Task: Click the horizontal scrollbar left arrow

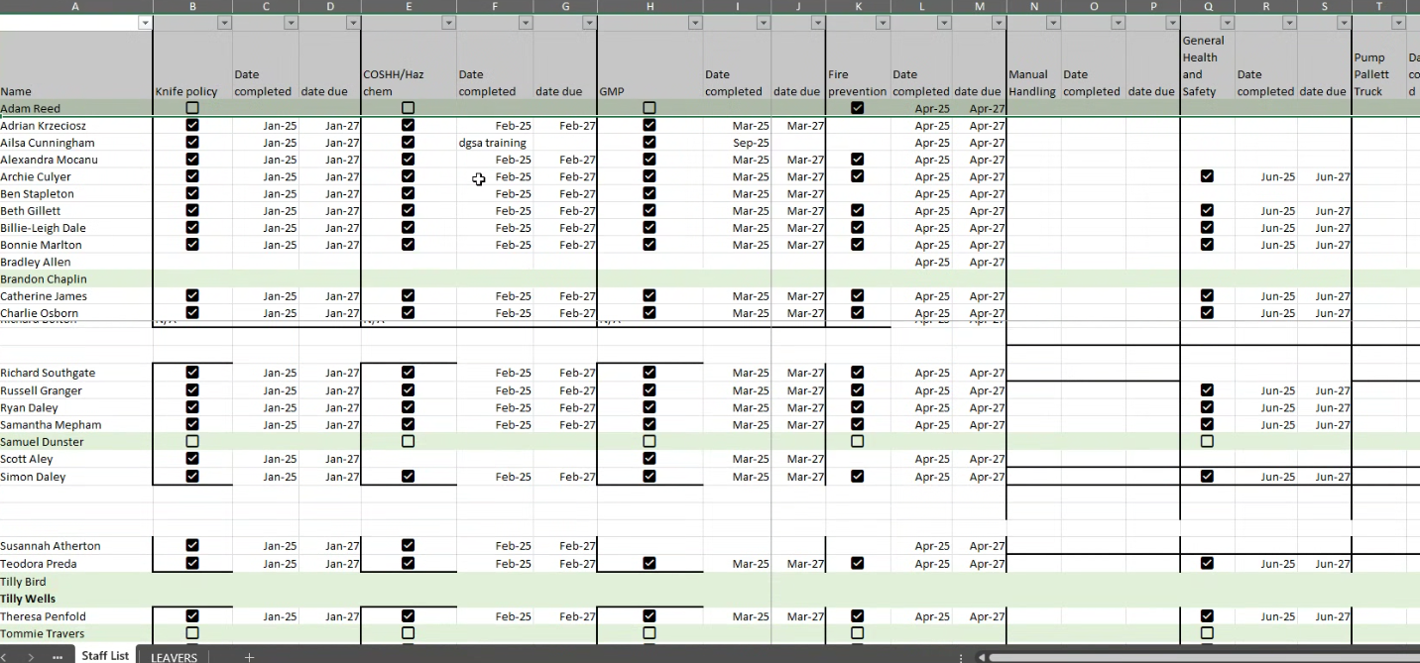Action: (981, 657)
